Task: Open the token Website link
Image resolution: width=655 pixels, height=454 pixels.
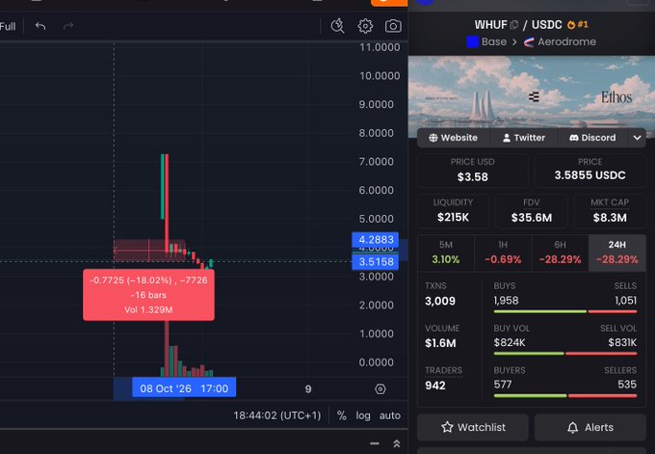Action: click(x=454, y=138)
